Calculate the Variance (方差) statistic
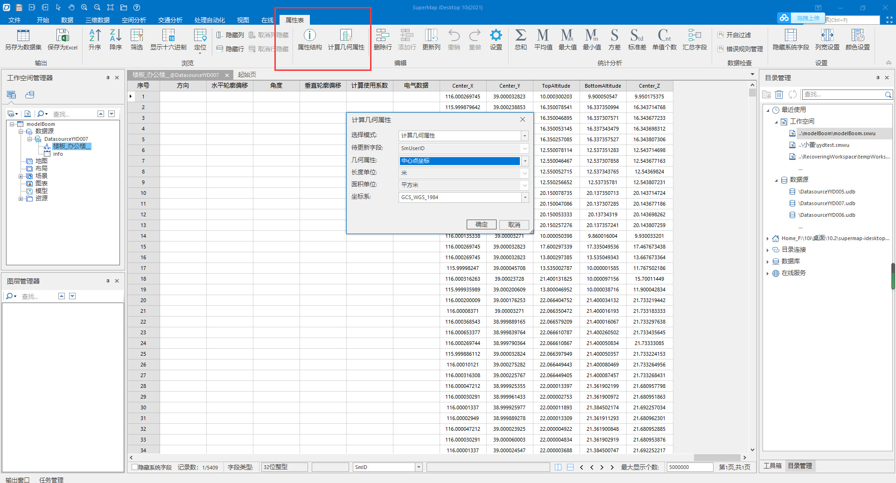896x483 pixels. click(x=615, y=35)
